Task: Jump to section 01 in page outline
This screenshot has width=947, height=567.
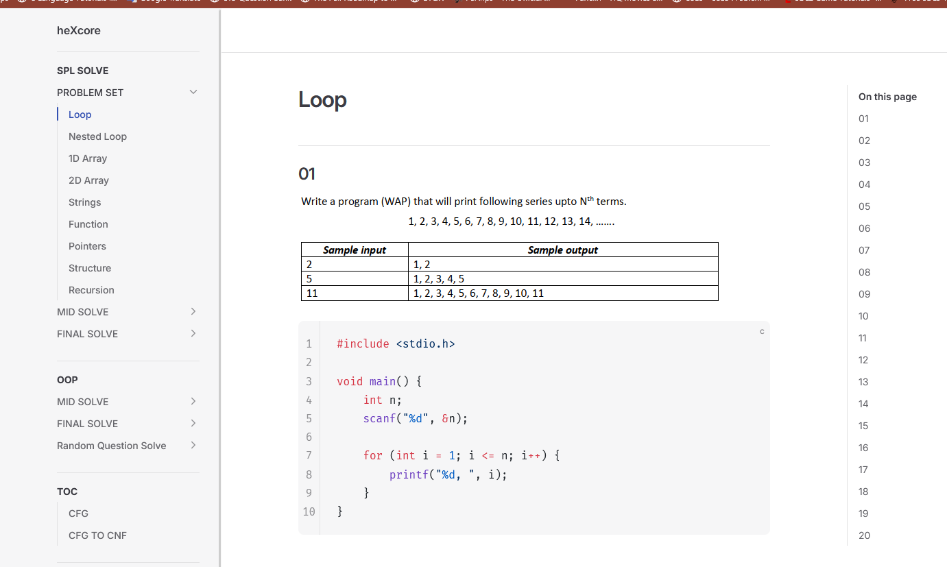Action: click(x=863, y=119)
